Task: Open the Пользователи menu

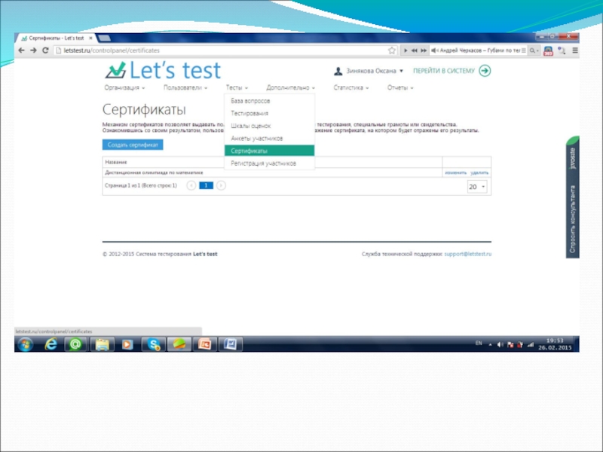Action: point(185,87)
